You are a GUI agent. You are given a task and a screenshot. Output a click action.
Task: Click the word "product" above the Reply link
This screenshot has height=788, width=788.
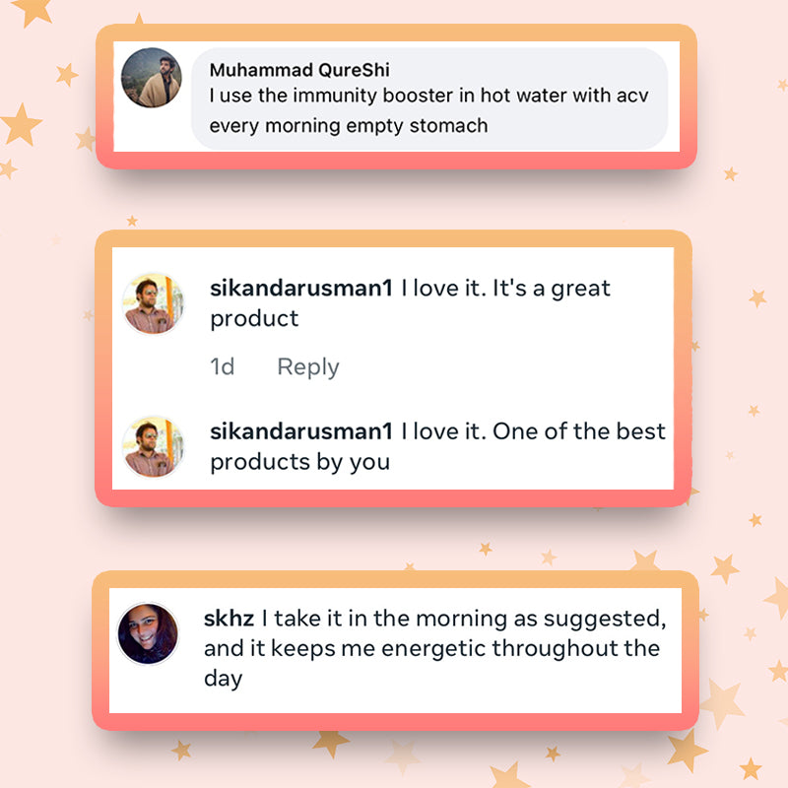[x=254, y=318]
